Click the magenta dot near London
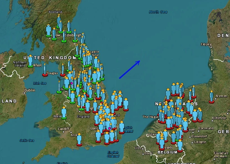The width and height of the screenshot is (230, 164). pos(110,128)
